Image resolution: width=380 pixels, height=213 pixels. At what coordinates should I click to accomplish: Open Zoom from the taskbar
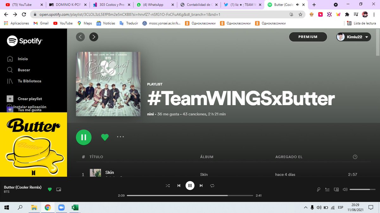click(61, 207)
